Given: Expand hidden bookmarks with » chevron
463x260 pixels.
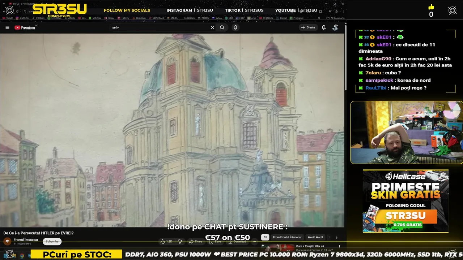Looking at the screenshot, I should point(319,18).
